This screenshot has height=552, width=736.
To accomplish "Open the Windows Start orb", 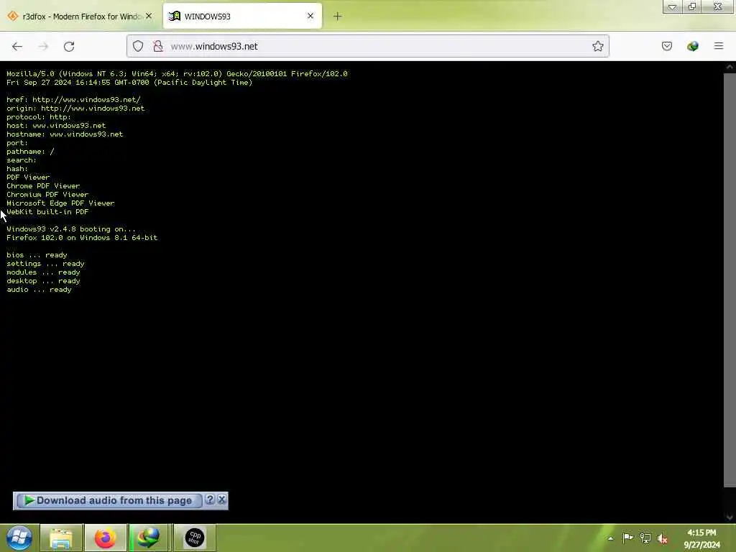I will coord(19,538).
